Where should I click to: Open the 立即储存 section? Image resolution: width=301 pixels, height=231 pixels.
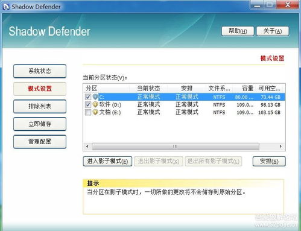point(40,124)
